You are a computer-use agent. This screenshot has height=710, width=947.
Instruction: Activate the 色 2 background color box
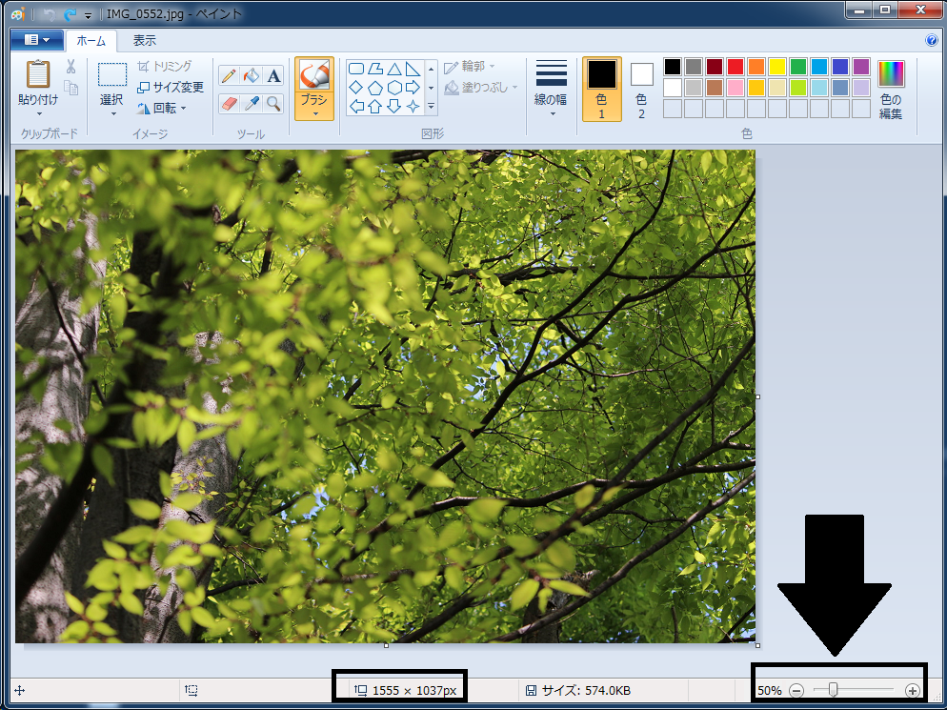point(641,89)
